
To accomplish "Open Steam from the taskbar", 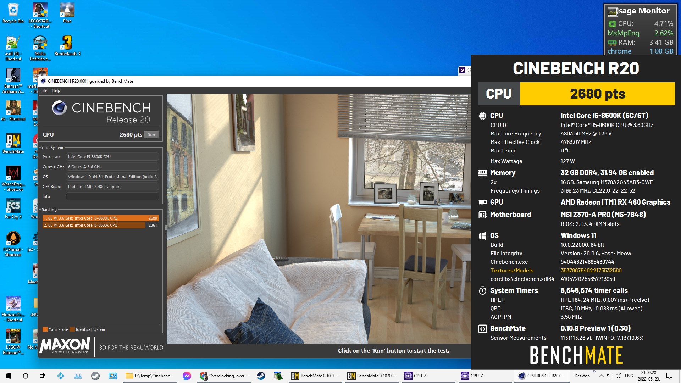I will 261,376.
